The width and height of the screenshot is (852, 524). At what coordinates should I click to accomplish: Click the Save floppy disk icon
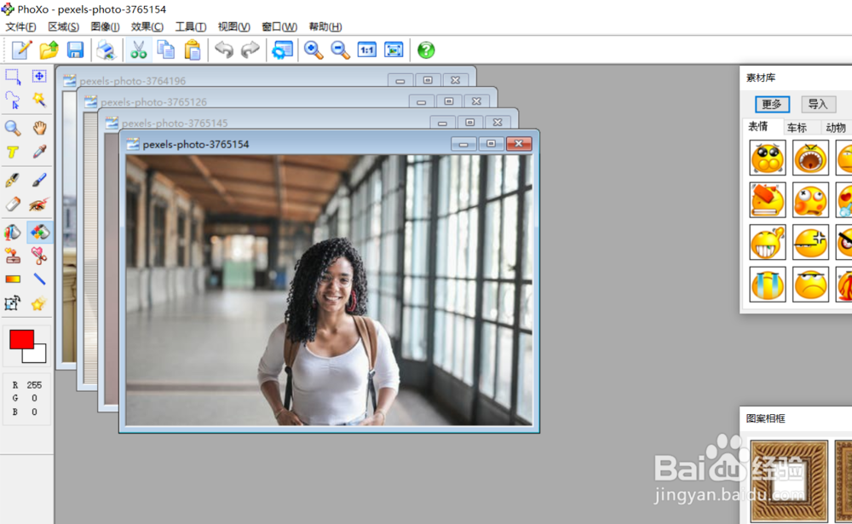pyautogui.click(x=75, y=50)
